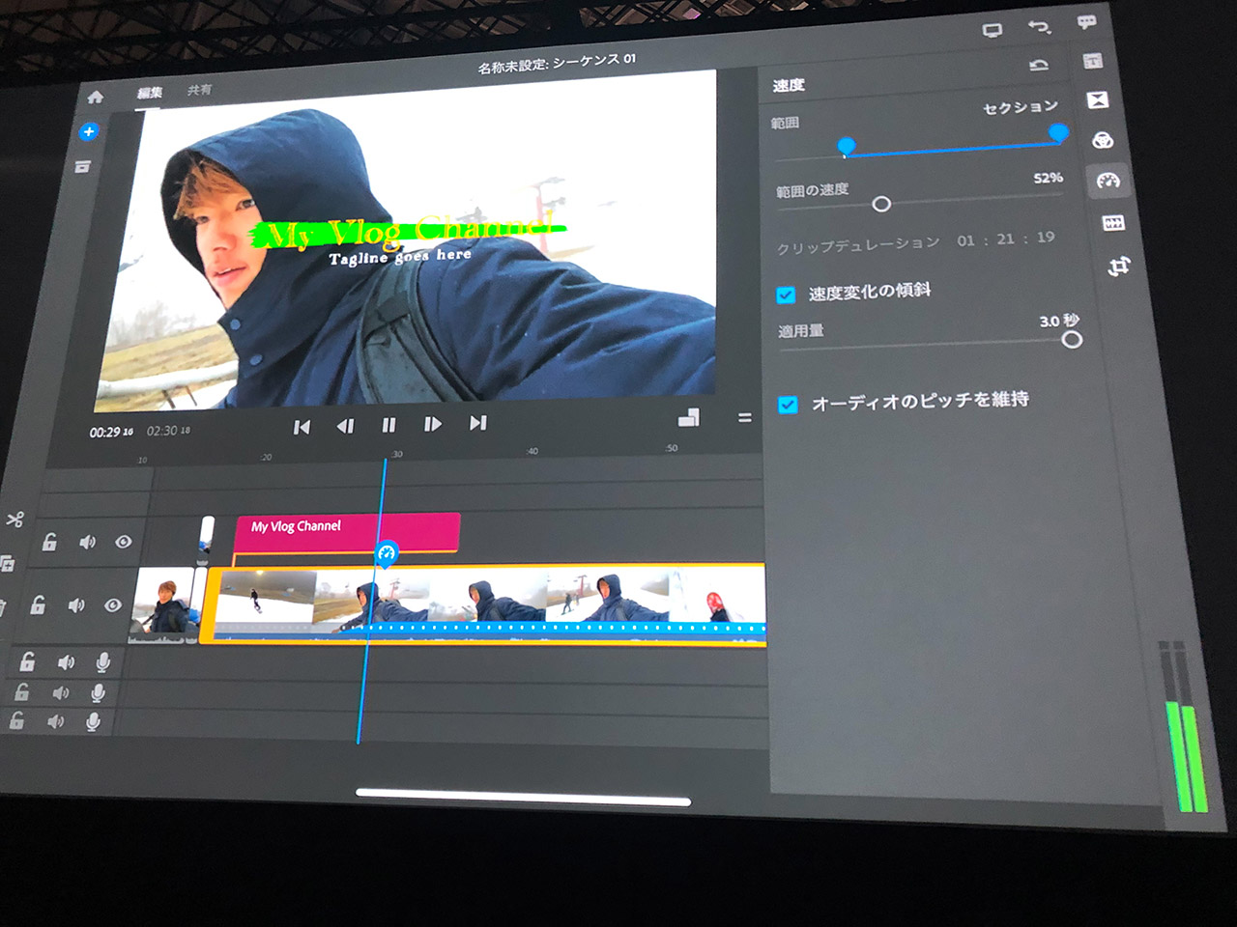Click the speed gauge marker on the timeline clip
This screenshot has width=1237, height=927.
coord(387,553)
